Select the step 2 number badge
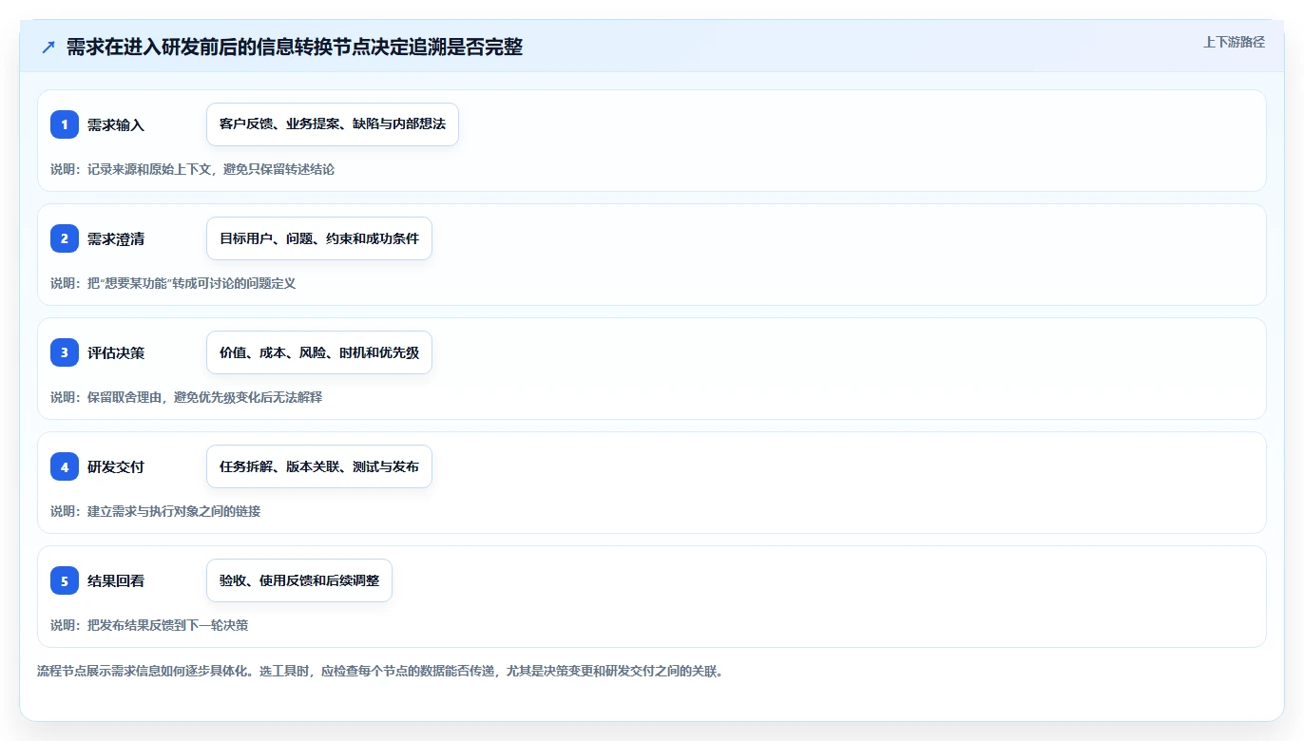Screen dimensions: 1304x741 point(65,238)
